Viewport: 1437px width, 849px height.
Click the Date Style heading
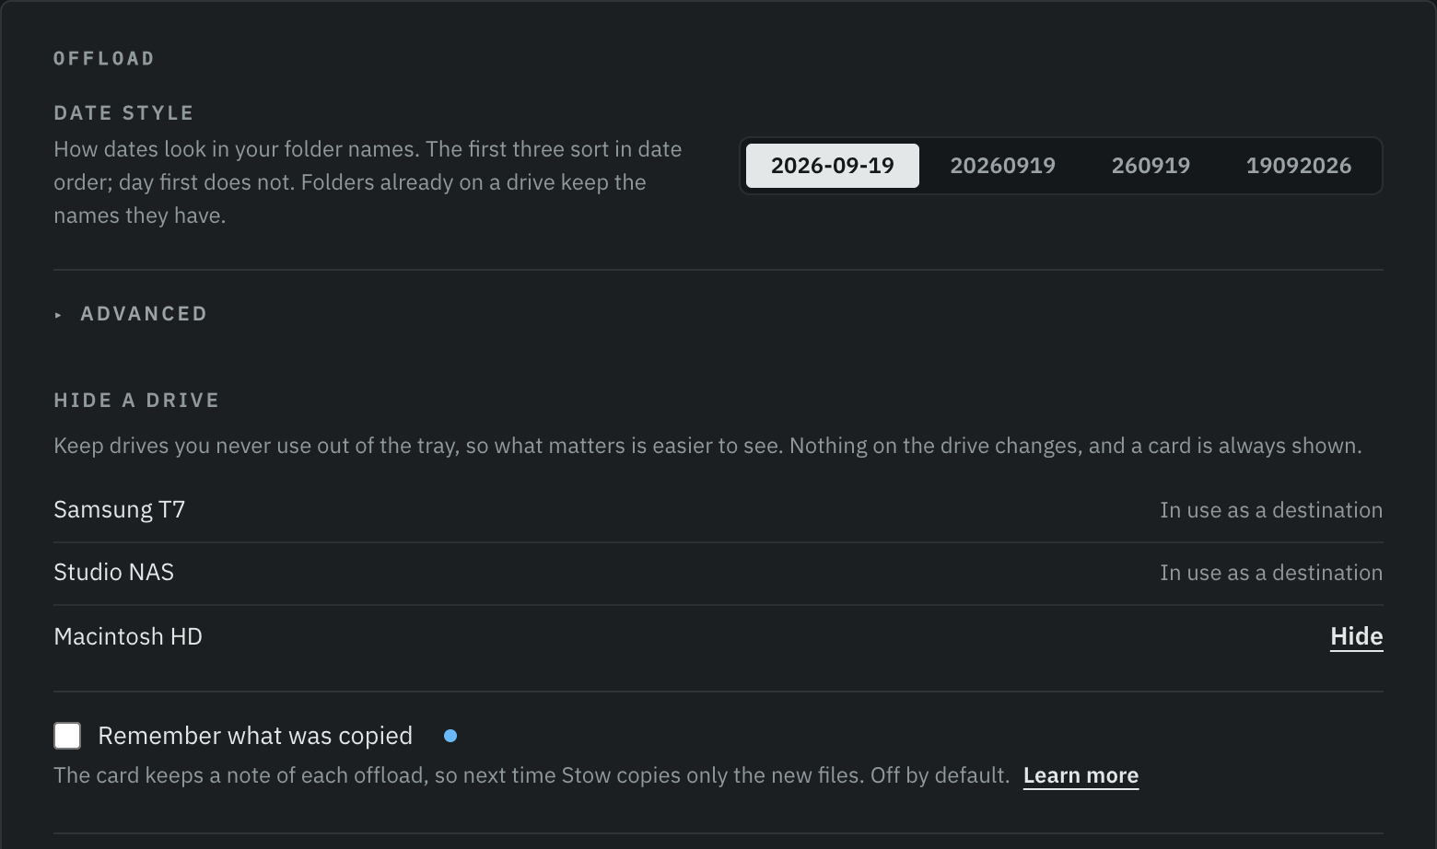(x=124, y=113)
